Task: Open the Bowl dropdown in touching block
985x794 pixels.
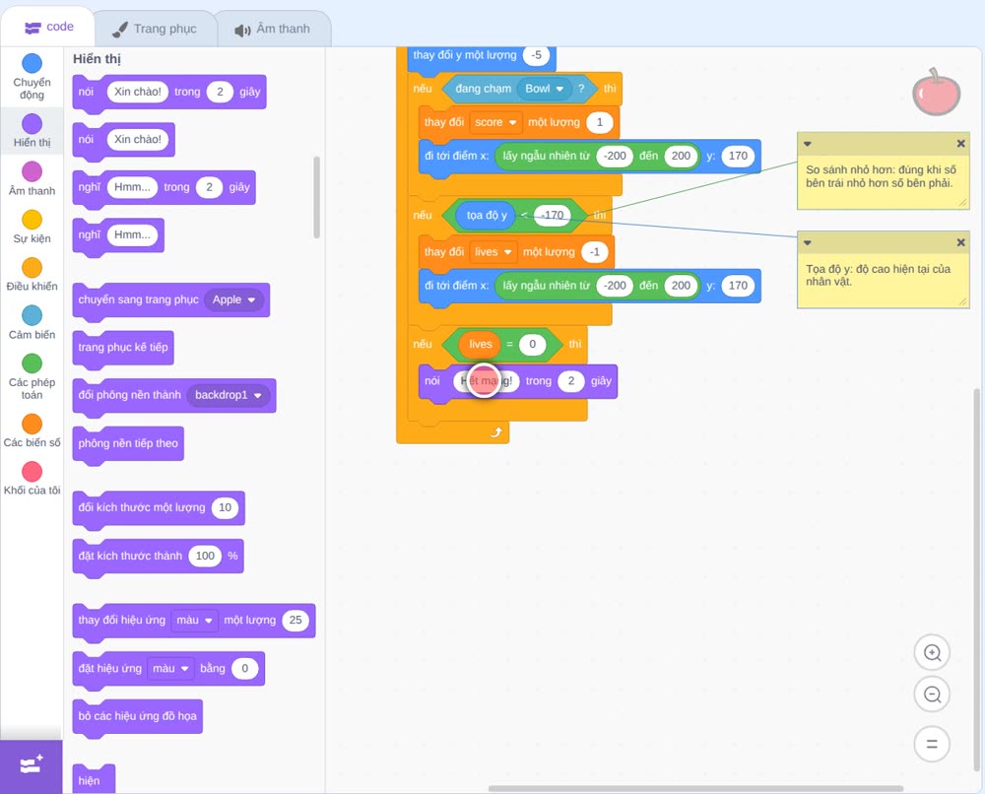Action: click(544, 89)
